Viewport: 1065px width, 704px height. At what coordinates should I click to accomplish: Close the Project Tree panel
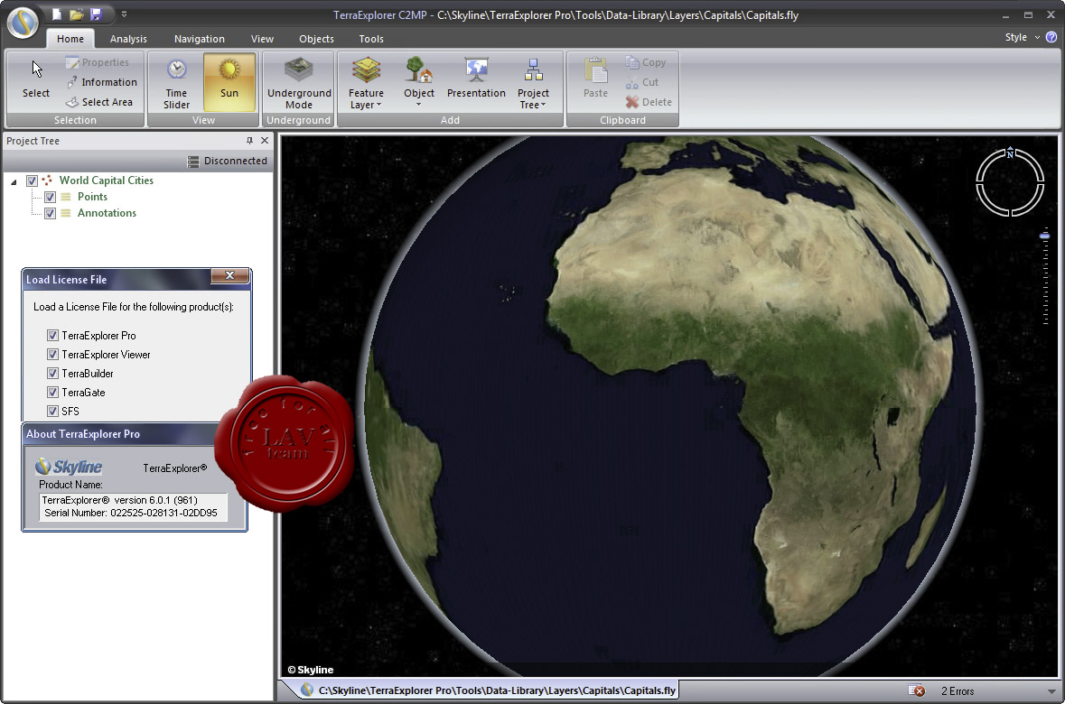click(265, 141)
